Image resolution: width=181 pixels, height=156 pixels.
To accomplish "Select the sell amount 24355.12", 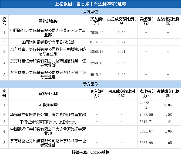I will [146, 105].
